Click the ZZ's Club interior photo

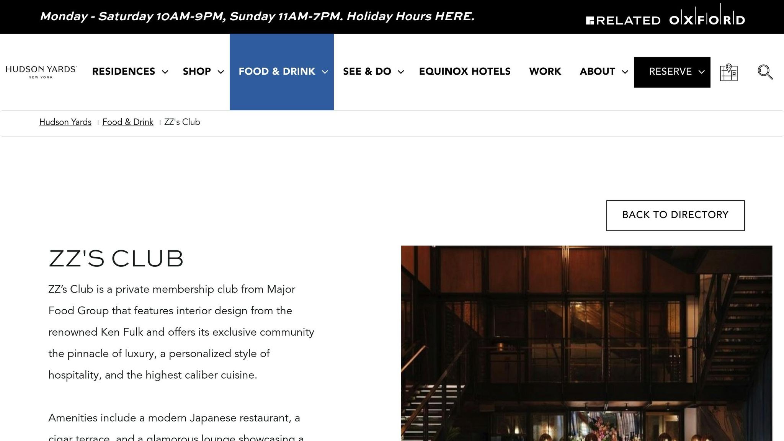pos(586,343)
